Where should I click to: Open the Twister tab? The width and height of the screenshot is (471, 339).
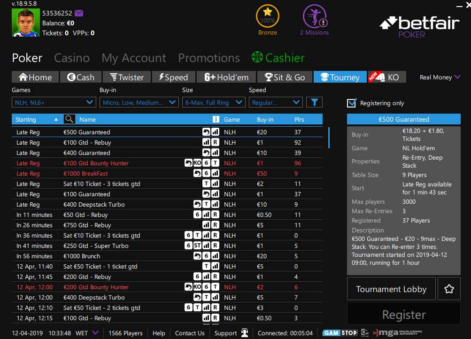pyautogui.click(x=126, y=77)
